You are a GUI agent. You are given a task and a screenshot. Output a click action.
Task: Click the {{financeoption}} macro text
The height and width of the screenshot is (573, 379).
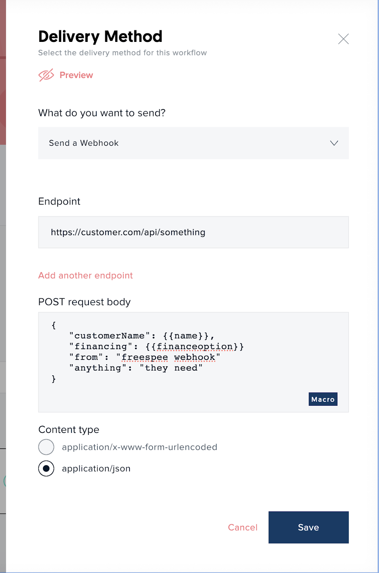195,347
